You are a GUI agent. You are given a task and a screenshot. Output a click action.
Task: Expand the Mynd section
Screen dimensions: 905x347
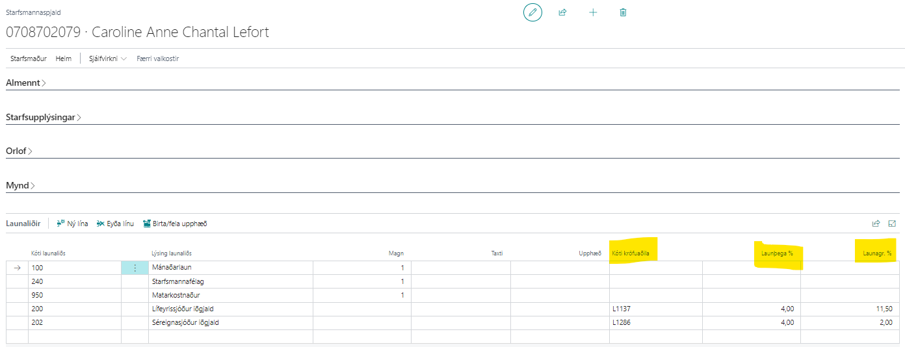point(20,186)
